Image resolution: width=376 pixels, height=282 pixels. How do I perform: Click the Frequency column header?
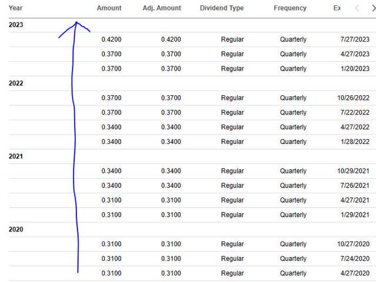tap(290, 8)
